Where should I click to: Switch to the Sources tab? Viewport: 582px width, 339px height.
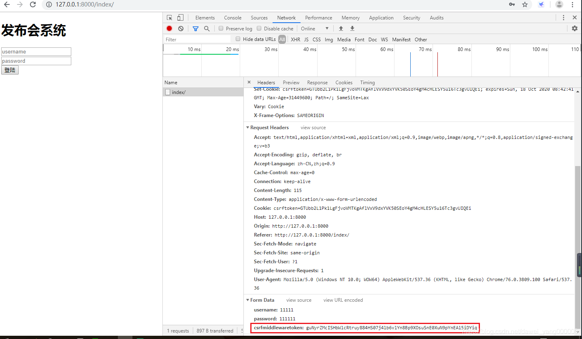[259, 17]
